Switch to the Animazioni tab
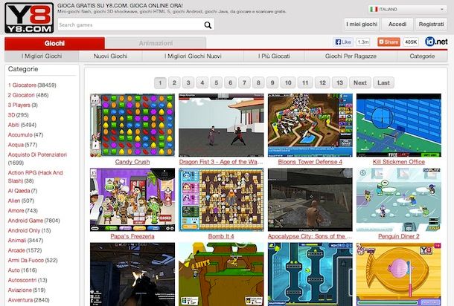The width and height of the screenshot is (454, 306). tap(156, 43)
